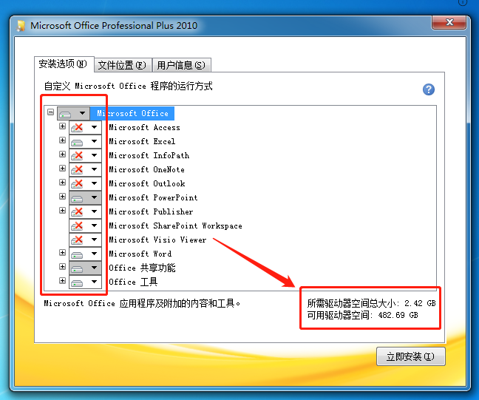
Task: Expand the Microsoft Excel node
Action: [62, 140]
